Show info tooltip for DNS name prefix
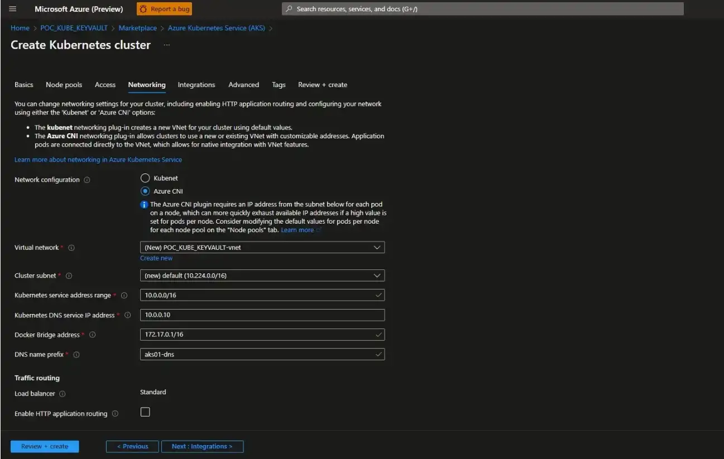 tap(76, 355)
